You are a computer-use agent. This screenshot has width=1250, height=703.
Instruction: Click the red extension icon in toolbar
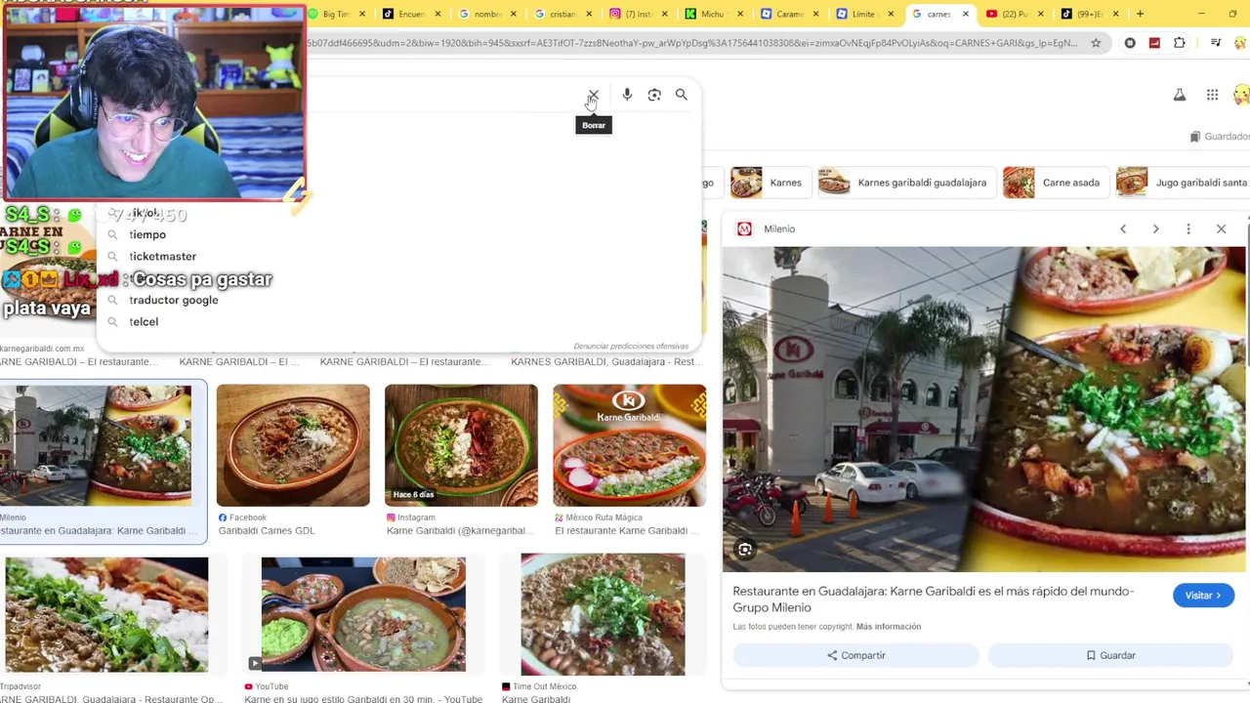pyautogui.click(x=1154, y=43)
